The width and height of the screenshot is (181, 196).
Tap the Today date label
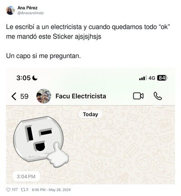pyautogui.click(x=90, y=114)
